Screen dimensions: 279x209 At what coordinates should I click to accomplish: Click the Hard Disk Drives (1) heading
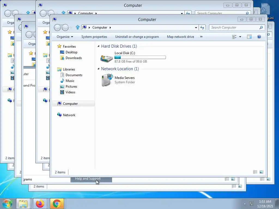(119, 46)
